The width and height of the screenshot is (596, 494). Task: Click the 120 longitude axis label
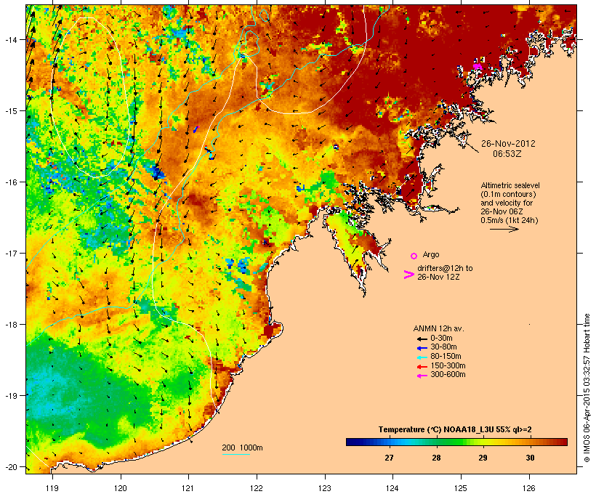click(121, 488)
